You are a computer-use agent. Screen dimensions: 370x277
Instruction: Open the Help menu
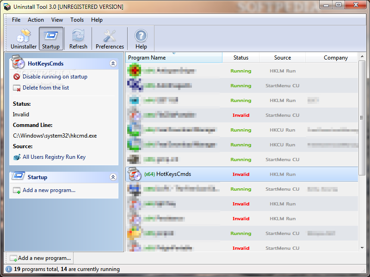pos(97,20)
